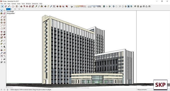Select the Follow Me tool in left toolbar
Image resolution: width=170 pixels, height=91 pixels.
click(4, 35)
